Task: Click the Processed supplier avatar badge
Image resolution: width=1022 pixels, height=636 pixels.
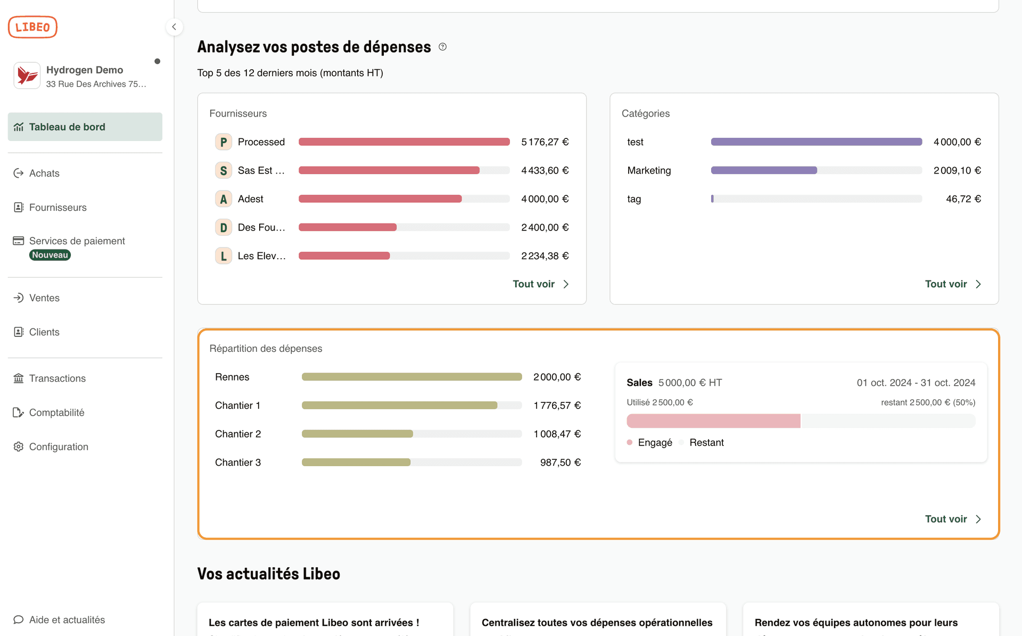Action: tap(223, 142)
